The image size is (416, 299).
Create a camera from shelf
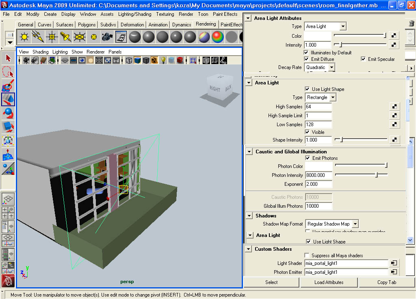107,37
